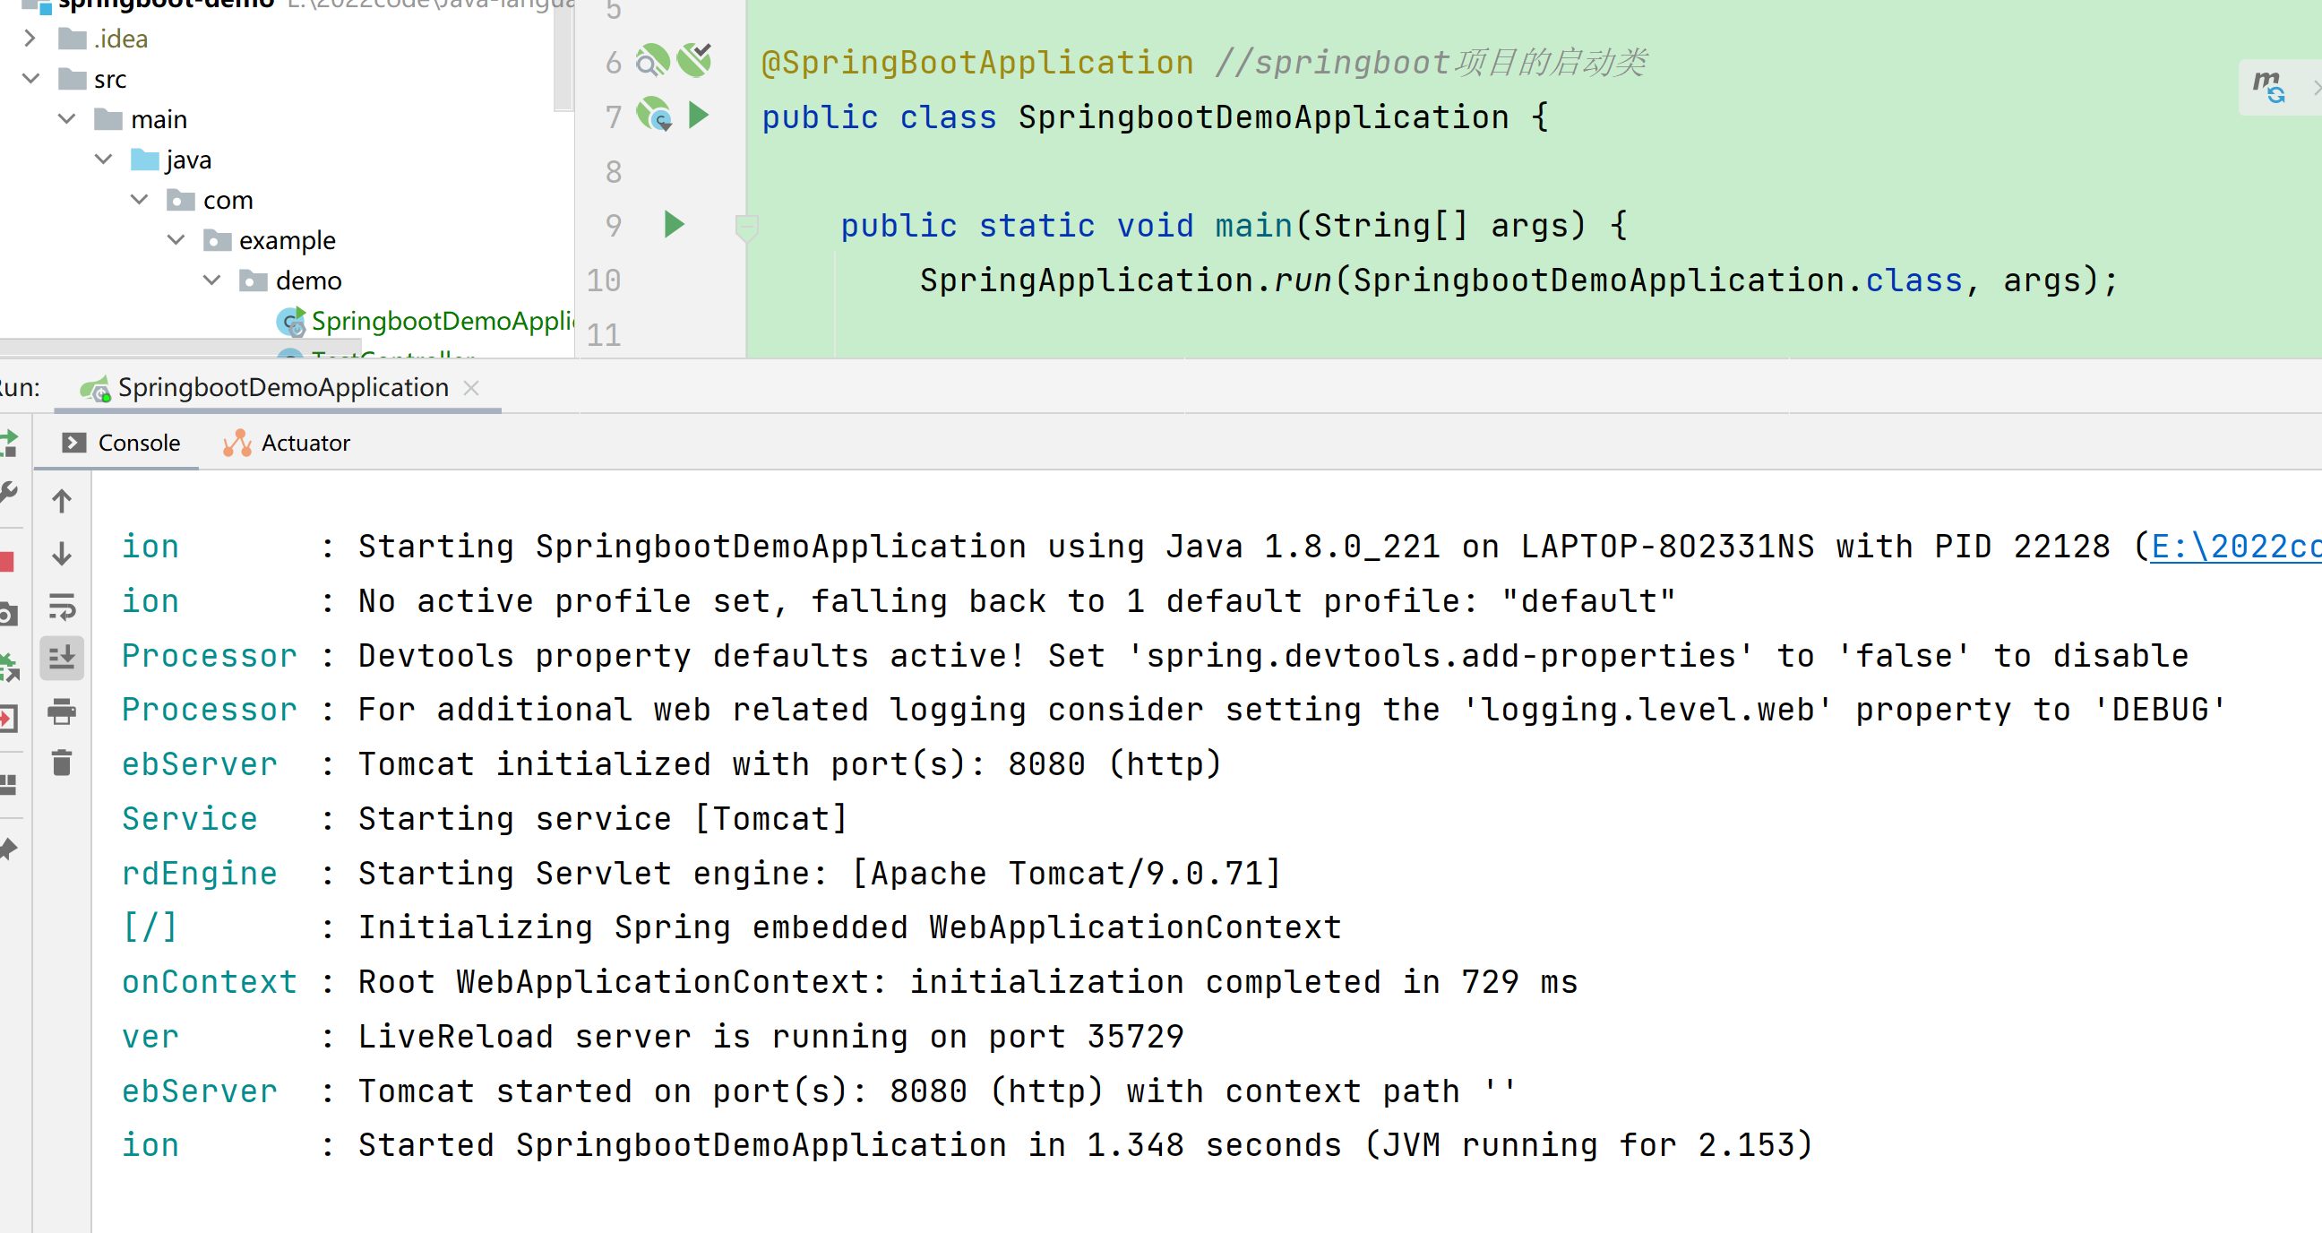Image resolution: width=2322 pixels, height=1233 pixels.
Task: Click the print console output icon
Action: (x=61, y=711)
